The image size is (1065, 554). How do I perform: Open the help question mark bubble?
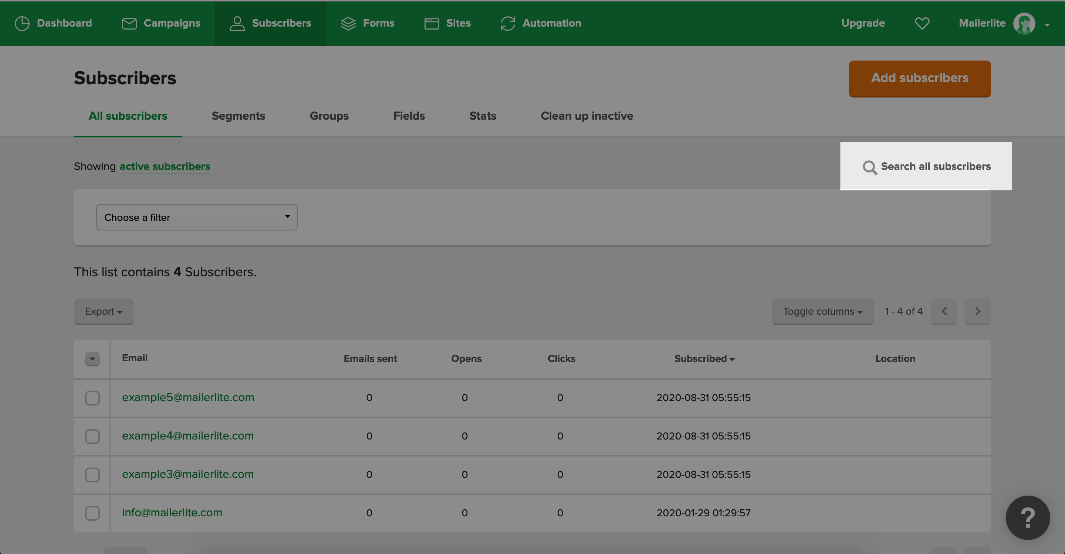tap(1027, 517)
